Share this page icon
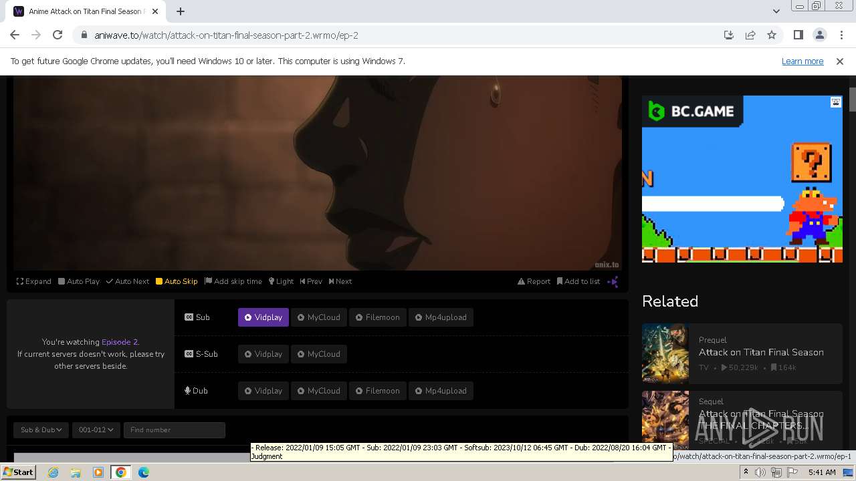The height and width of the screenshot is (481, 856). (x=750, y=35)
